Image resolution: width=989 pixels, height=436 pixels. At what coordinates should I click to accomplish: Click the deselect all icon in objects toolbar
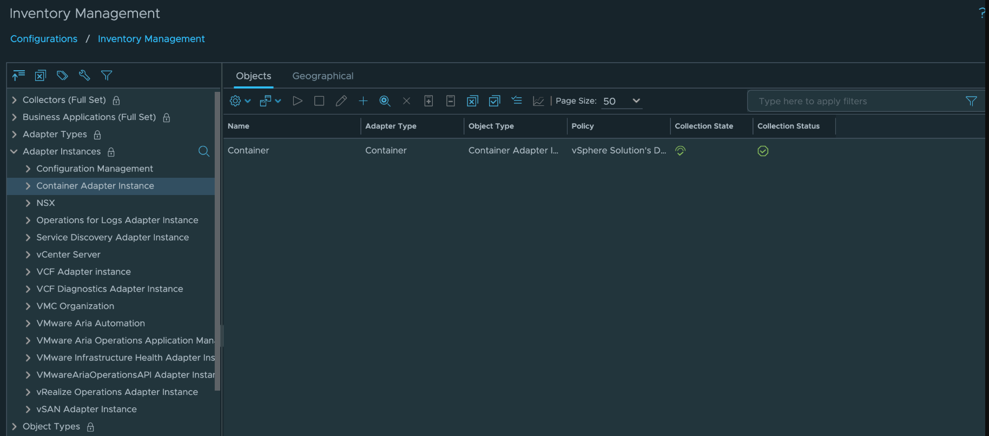click(472, 101)
